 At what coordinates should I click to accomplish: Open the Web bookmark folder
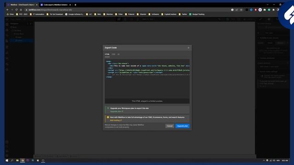pyautogui.click(x=97, y=14)
